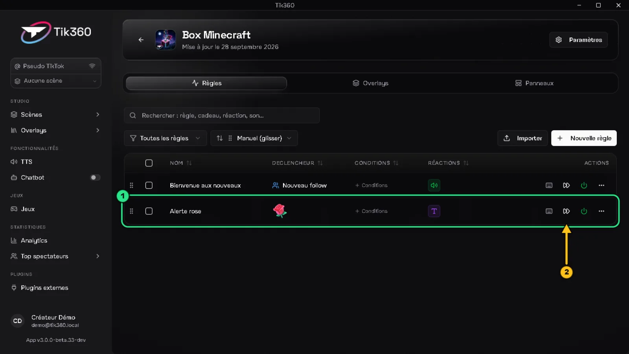629x354 pixels.
Task: Sort rules by the NOM column
Action: (x=180, y=163)
